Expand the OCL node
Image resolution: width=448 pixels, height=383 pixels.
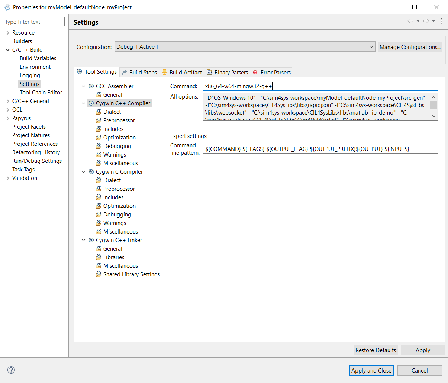(8, 110)
